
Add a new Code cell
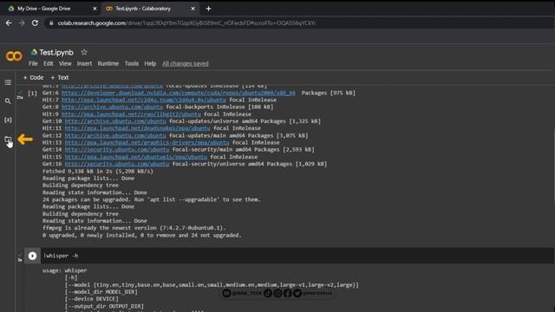pos(33,77)
